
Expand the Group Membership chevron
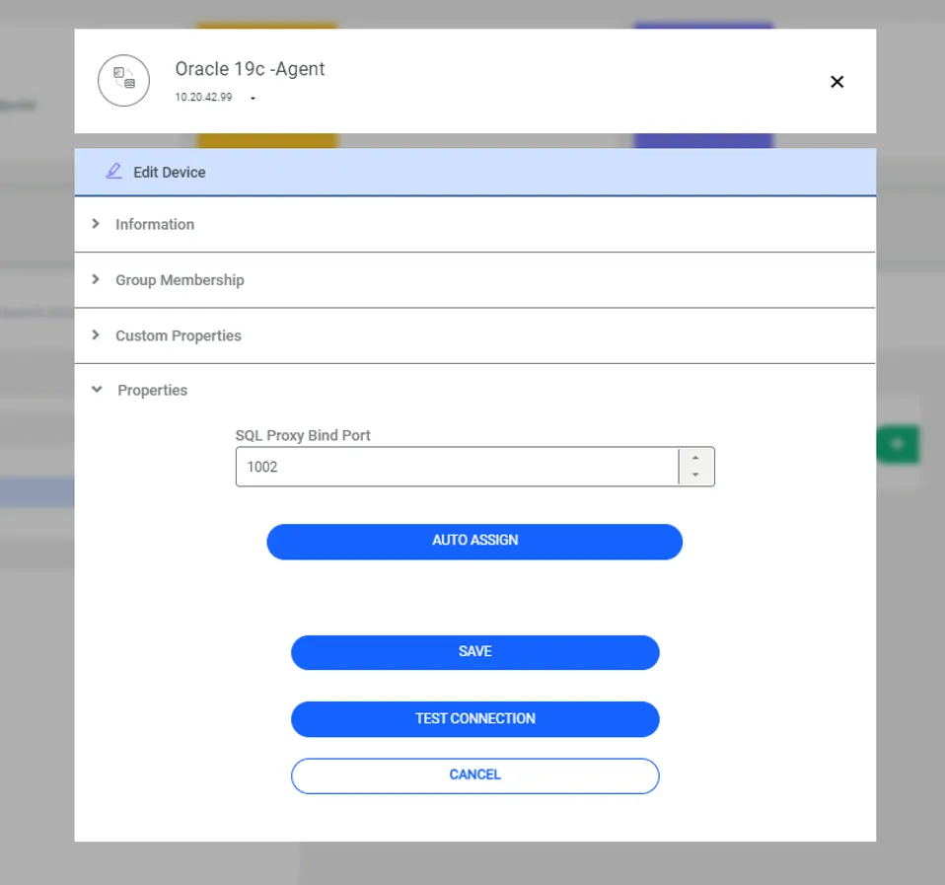pyautogui.click(x=96, y=279)
